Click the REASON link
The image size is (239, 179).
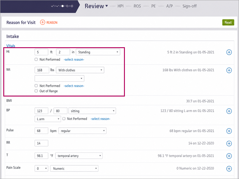tap(52, 23)
